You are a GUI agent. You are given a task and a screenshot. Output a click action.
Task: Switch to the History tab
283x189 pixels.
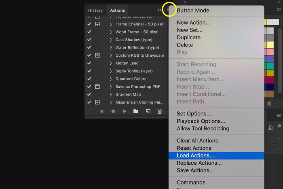pos(95,10)
